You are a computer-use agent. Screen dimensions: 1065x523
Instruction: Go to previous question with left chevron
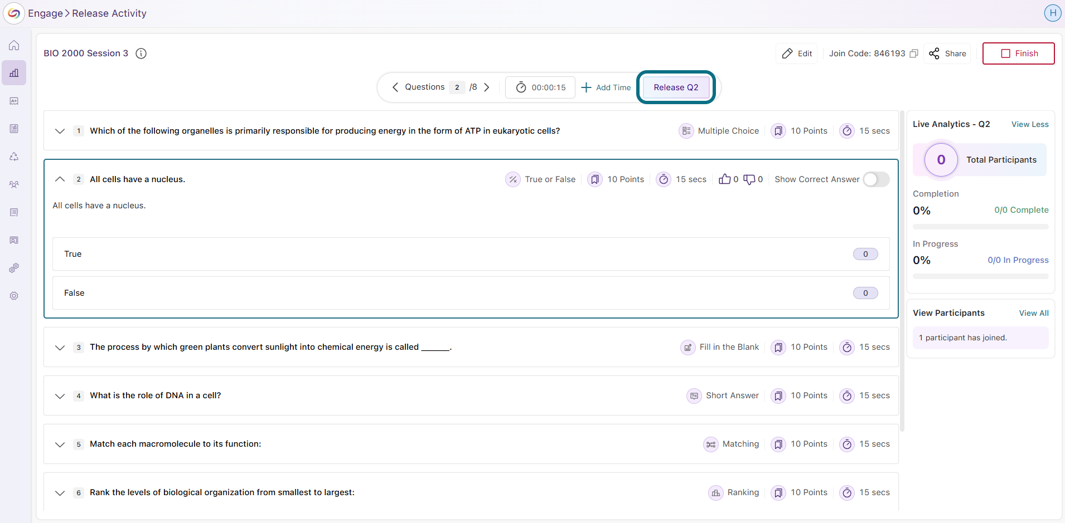tap(395, 87)
